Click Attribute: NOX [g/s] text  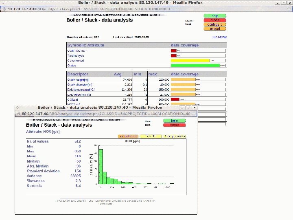coord(43,132)
